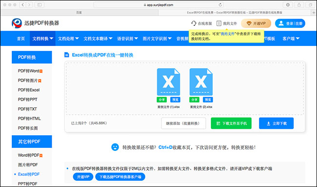Viewport: 317px width, 187px height.
Task: Click 案例文件 (1).xlsx Excel file icon
Action: coord(168,82)
